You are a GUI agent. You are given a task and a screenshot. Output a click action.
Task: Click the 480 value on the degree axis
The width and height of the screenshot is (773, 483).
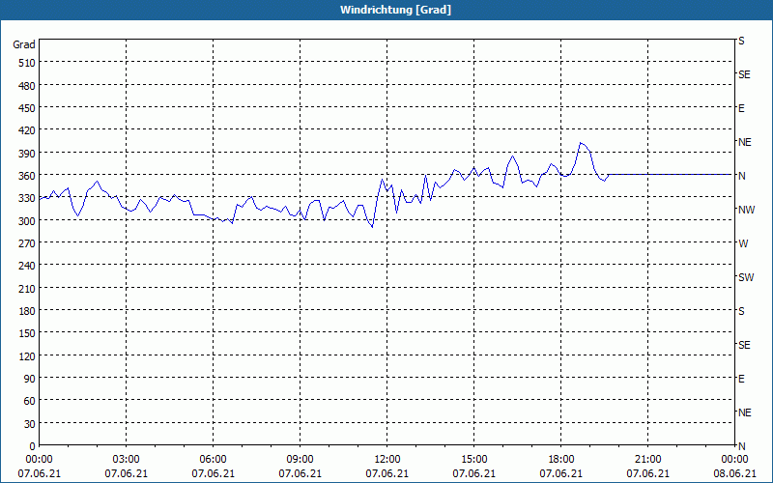pyautogui.click(x=27, y=86)
